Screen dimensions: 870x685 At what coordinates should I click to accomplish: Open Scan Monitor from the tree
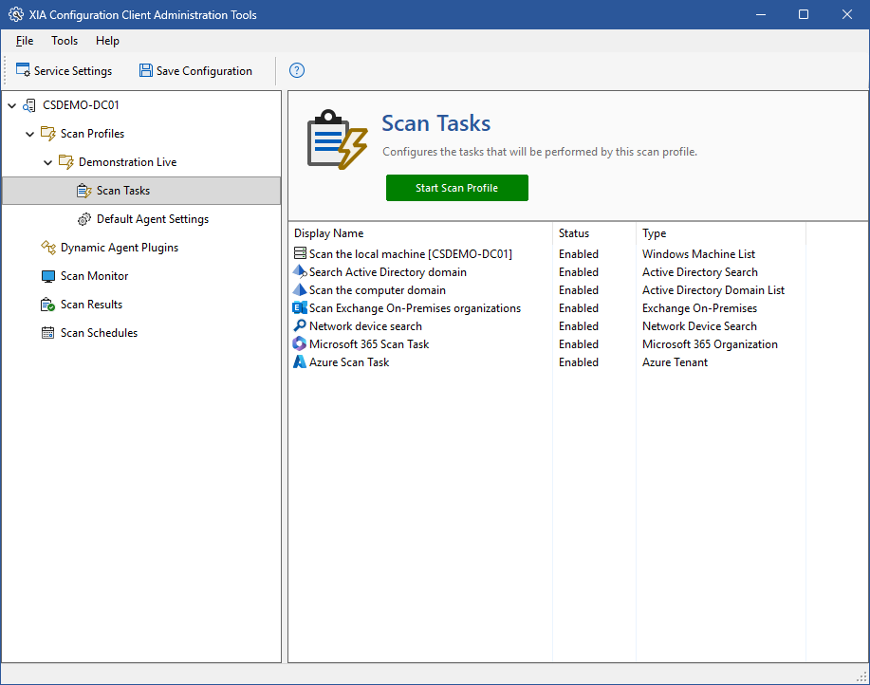[x=94, y=276]
